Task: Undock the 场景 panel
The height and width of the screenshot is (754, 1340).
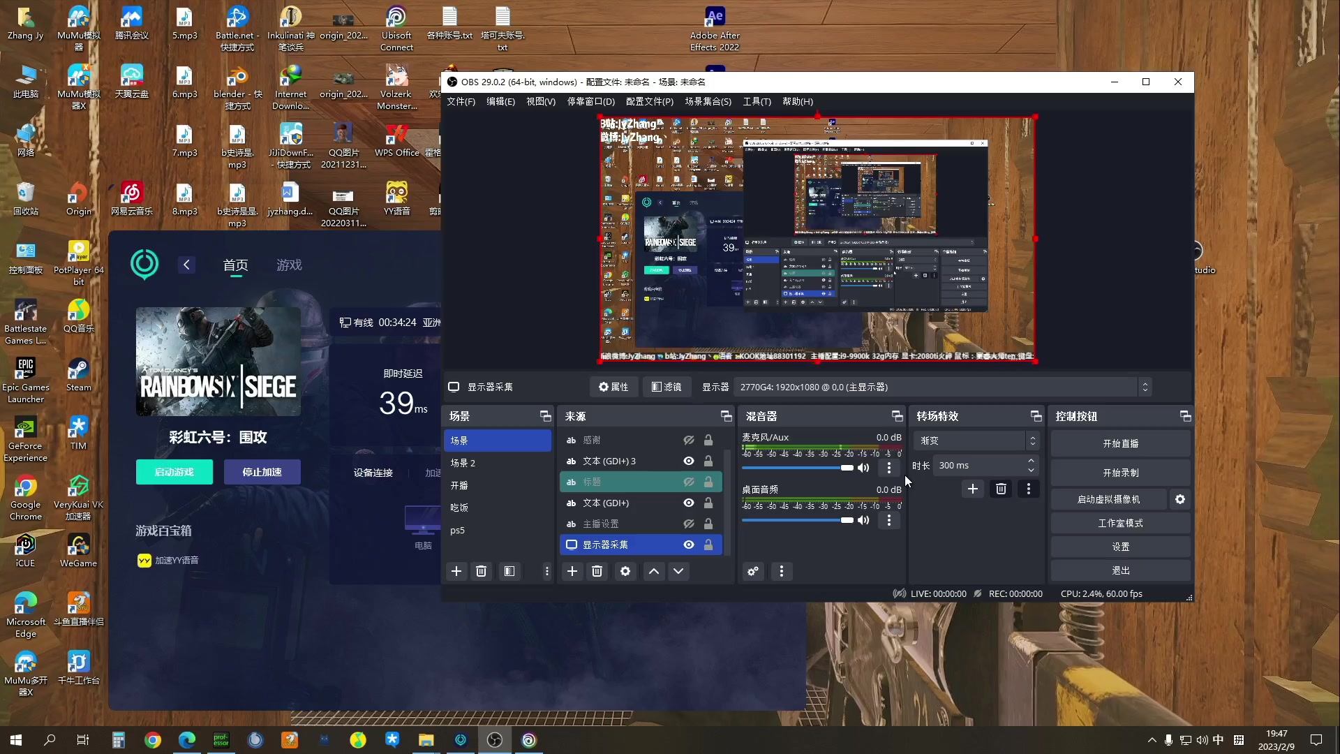Action: pos(546,416)
